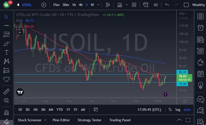Viewport: 206px width, 125px height.
Task: Open the ruler measure tool
Action: (x=7, y=92)
